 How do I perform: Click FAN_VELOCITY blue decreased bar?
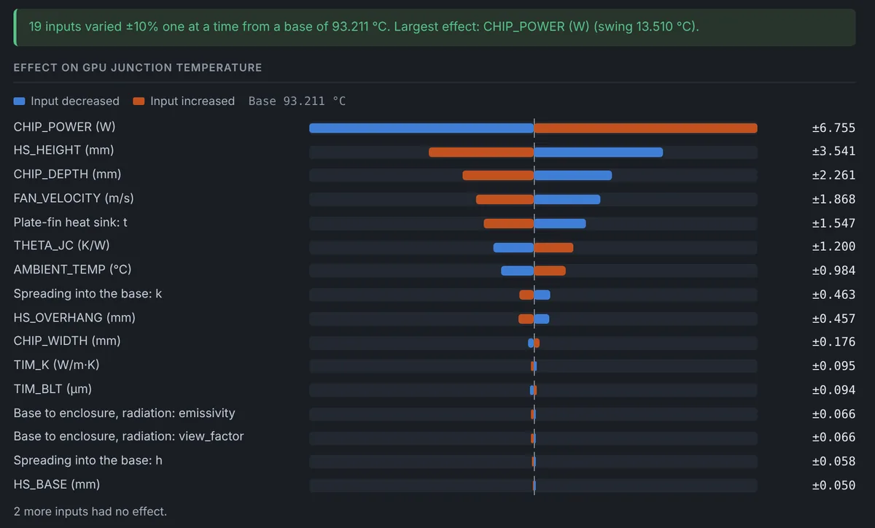tap(567, 200)
